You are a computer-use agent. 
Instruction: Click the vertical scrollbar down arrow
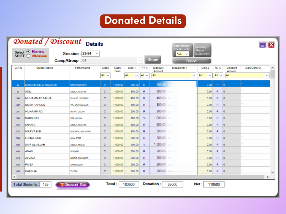tap(272, 172)
